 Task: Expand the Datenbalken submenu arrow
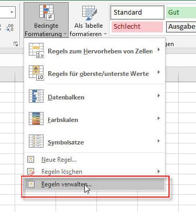point(158,96)
